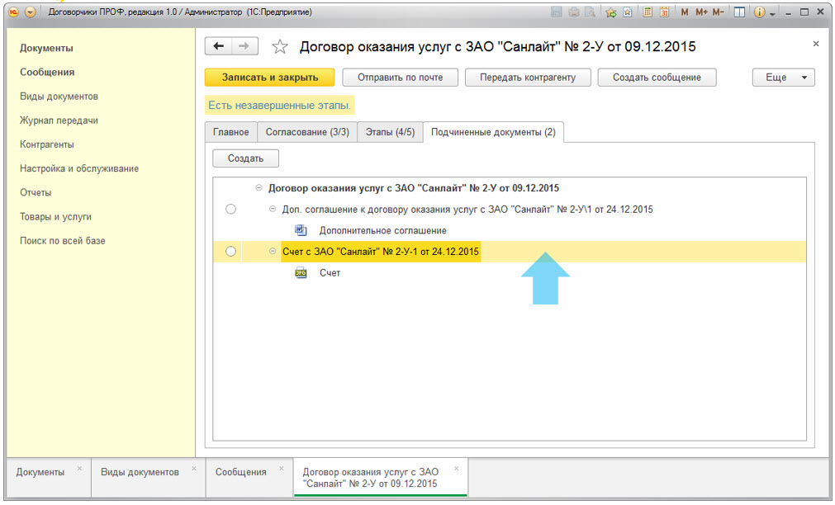Click Создать сообщение button
Viewport: 835px width, 505px height.
point(657,78)
